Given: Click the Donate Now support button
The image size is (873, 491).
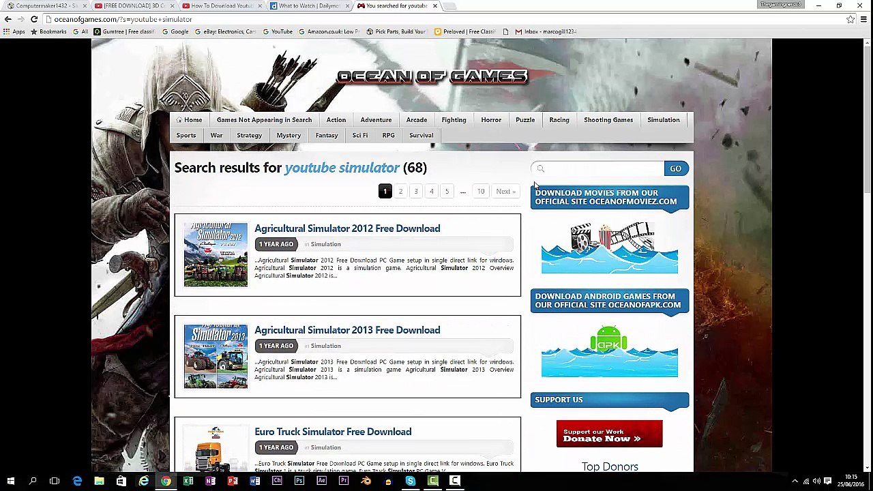Looking at the screenshot, I should coord(610,434).
